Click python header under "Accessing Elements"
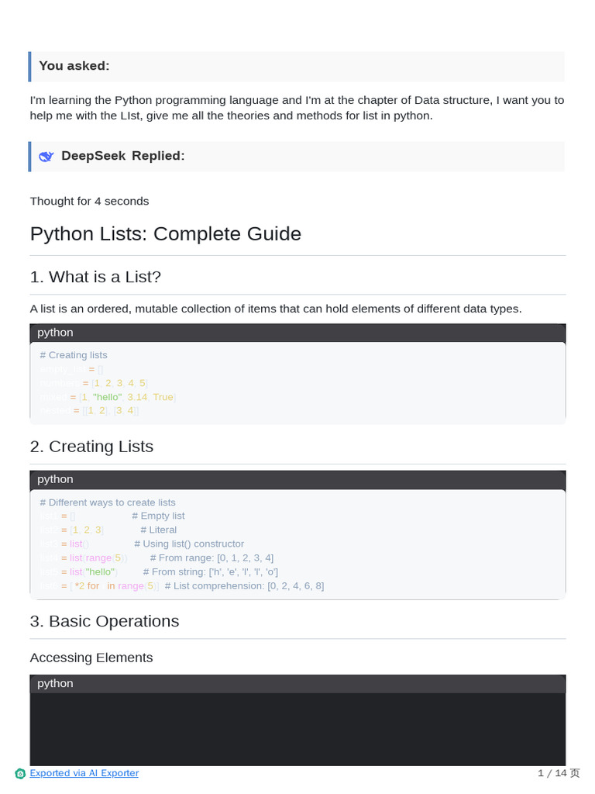 pos(55,683)
